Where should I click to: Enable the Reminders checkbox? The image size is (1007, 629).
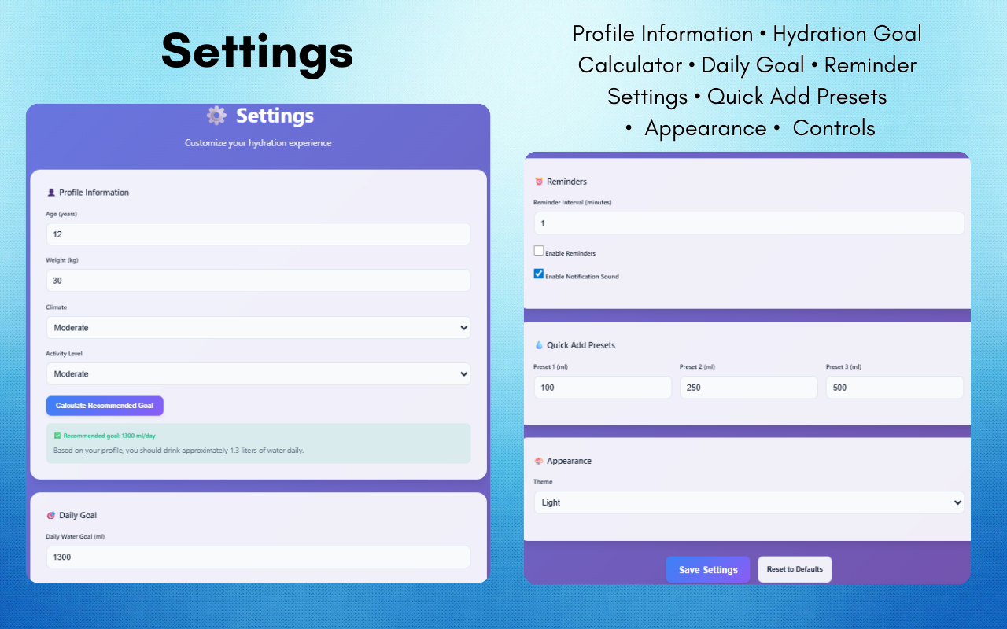point(539,250)
